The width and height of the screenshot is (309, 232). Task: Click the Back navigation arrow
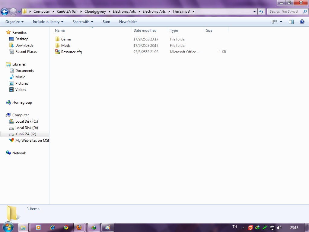coord(5,11)
